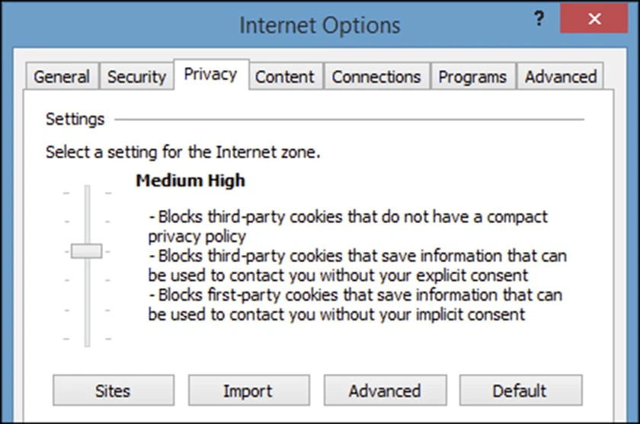This screenshot has height=424, width=640.
Task: Click the question mark help icon
Action: click(x=539, y=18)
